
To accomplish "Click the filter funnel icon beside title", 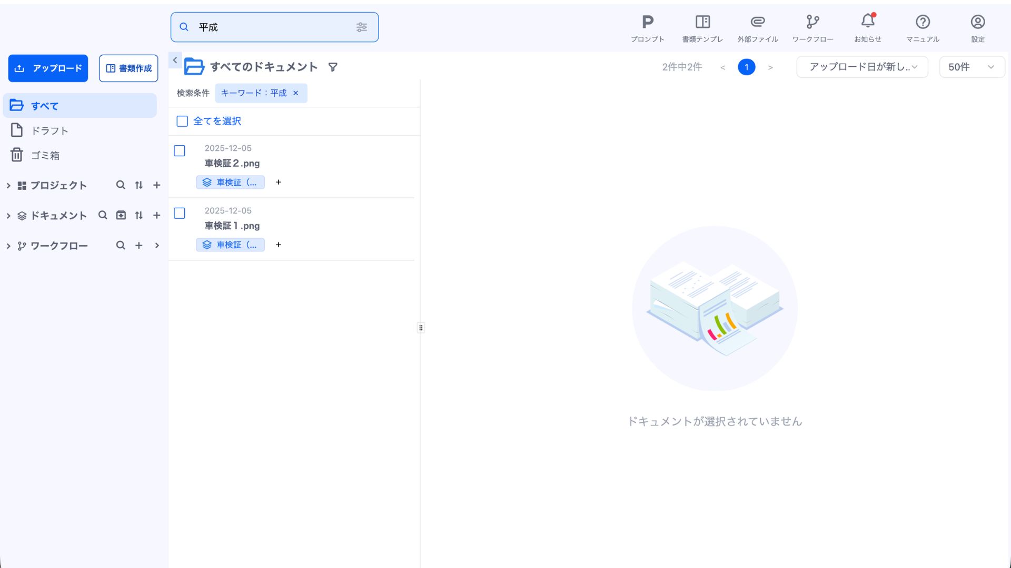I will coord(333,67).
